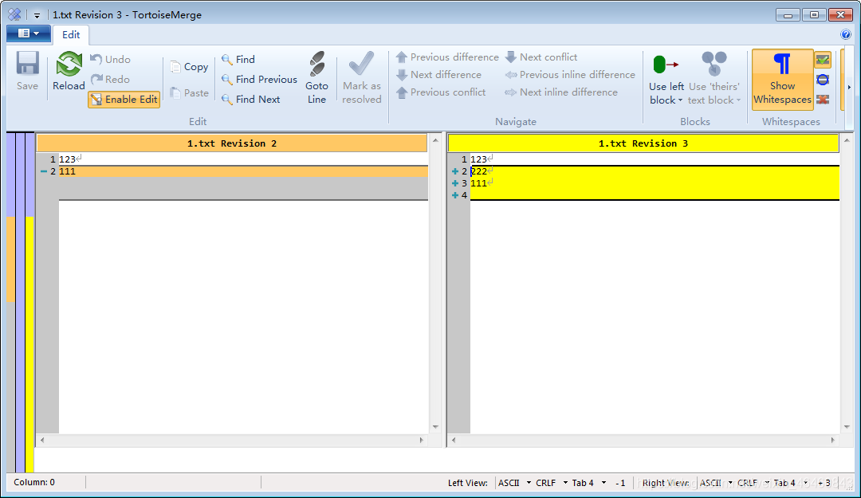Screen dimensions: 861x498
Task: Click the Paste button
Action: pos(190,92)
